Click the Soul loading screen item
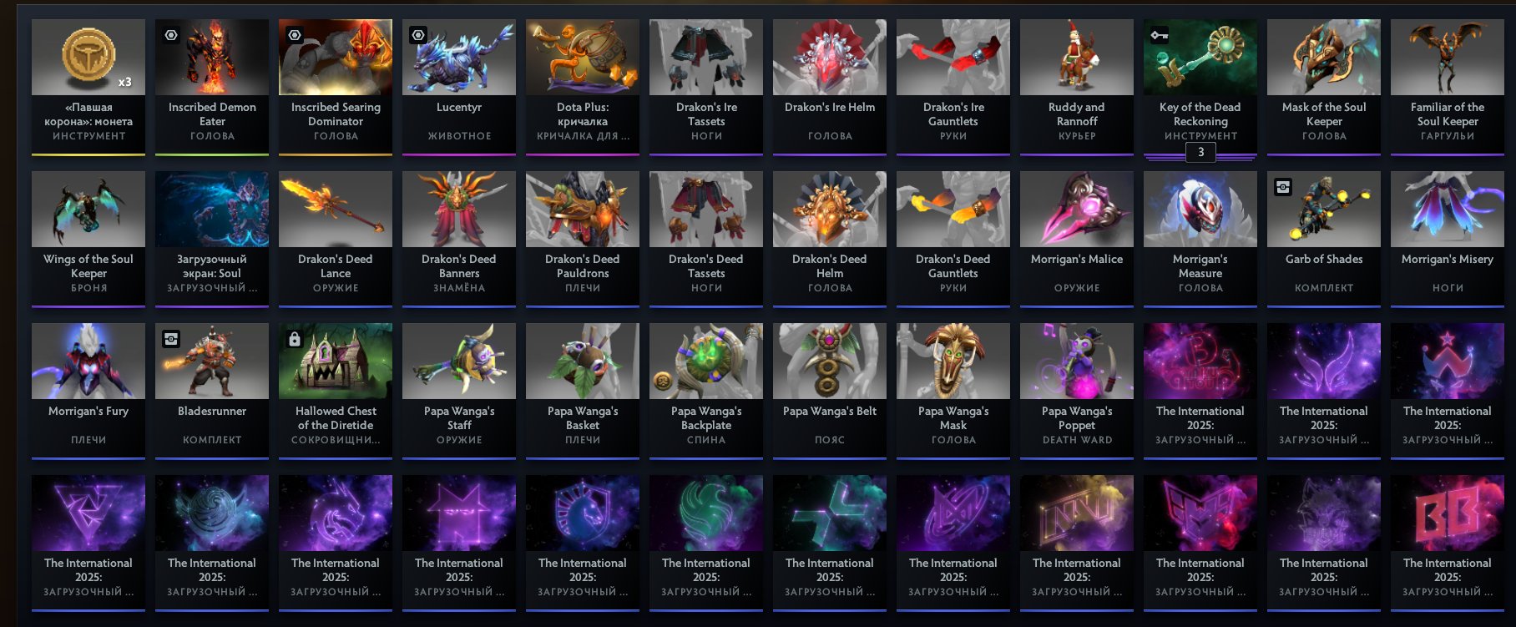 (212, 239)
